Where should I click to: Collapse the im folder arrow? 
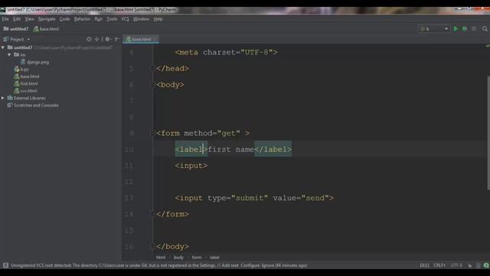tap(9, 54)
